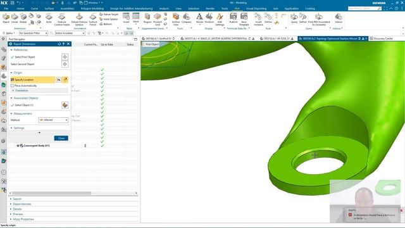
Task: Click the Resize display tool
Action: coord(200,18)
